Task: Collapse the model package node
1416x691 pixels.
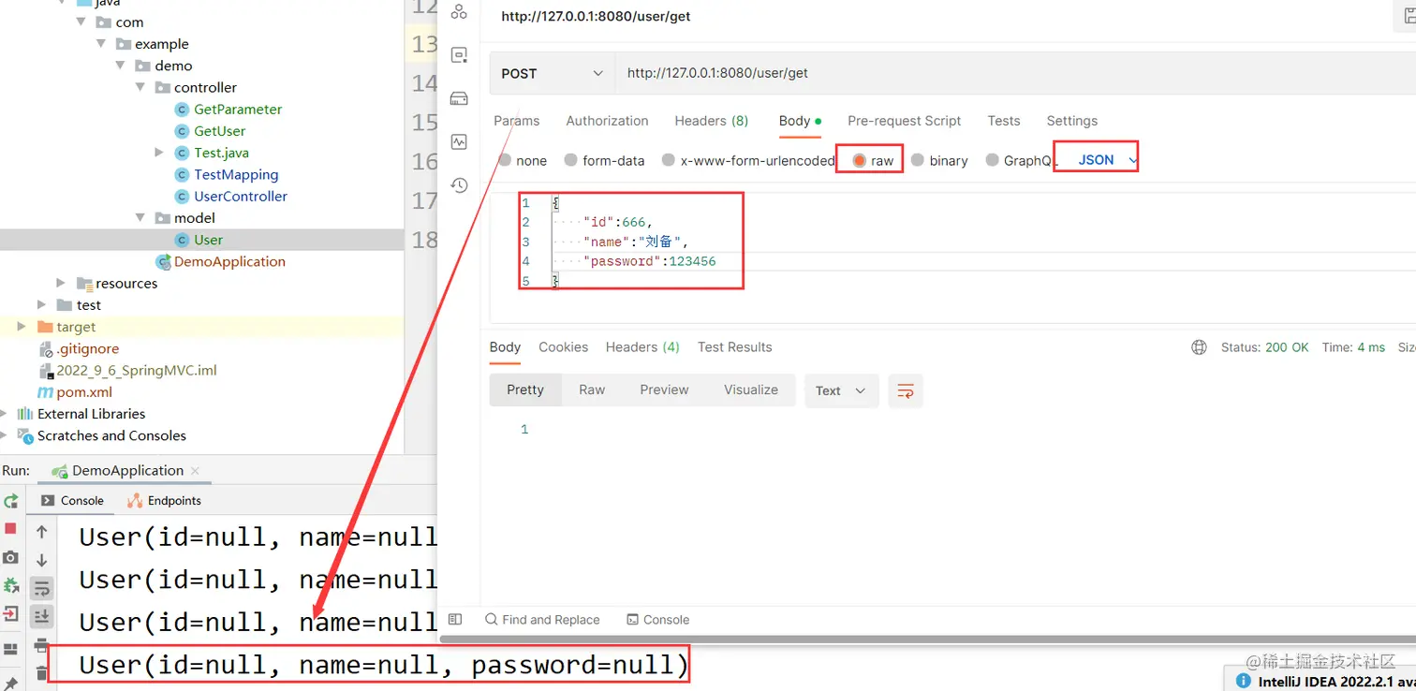Action: tap(140, 218)
